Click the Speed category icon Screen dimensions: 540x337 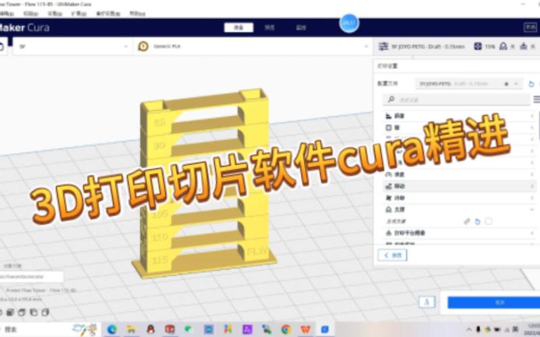click(389, 175)
